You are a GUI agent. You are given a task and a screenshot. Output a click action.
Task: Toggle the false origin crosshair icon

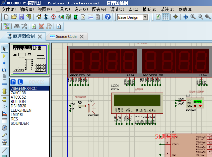pos(175,17)
